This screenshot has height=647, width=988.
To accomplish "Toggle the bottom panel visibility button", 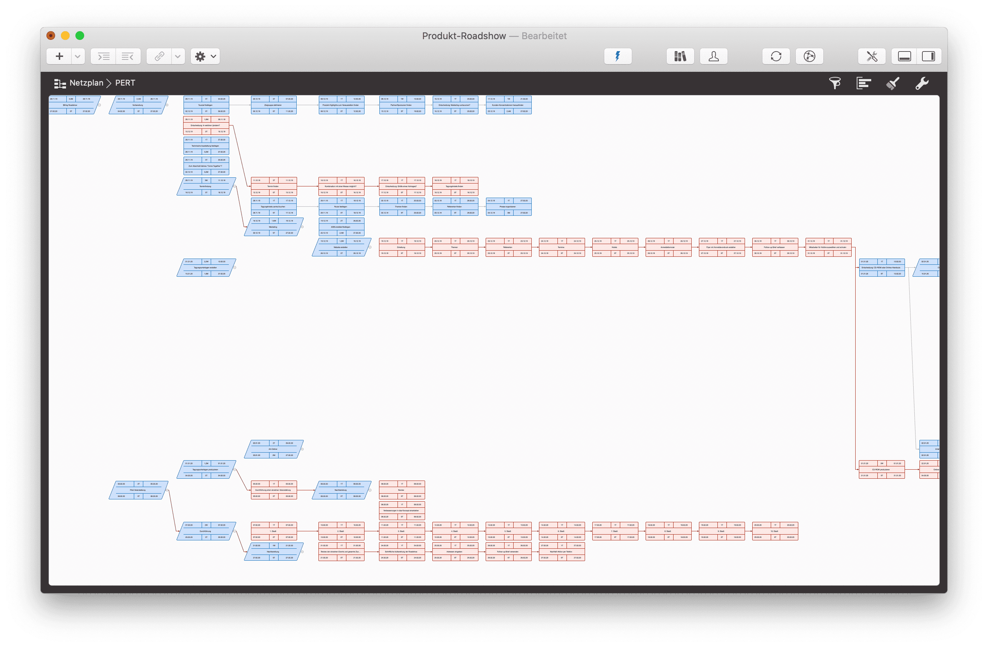I will tap(904, 57).
